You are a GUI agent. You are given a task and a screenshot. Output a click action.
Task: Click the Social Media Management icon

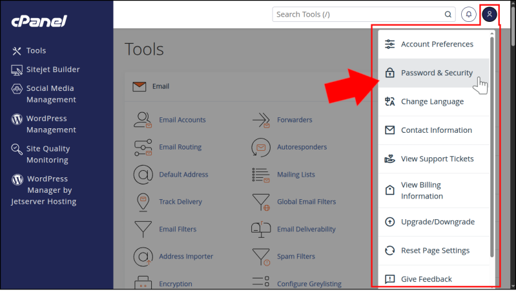click(x=17, y=89)
